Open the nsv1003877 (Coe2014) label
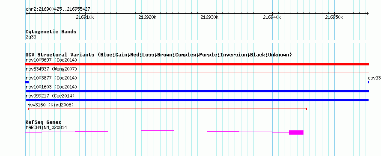This screenshot has width=381, height=156. 51,78
